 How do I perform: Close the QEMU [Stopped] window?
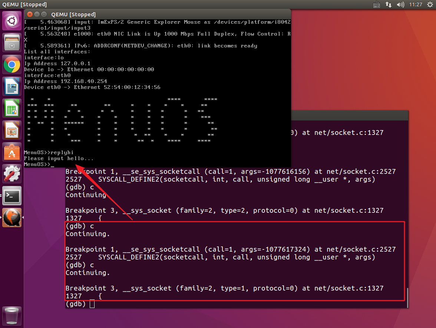click(30, 14)
